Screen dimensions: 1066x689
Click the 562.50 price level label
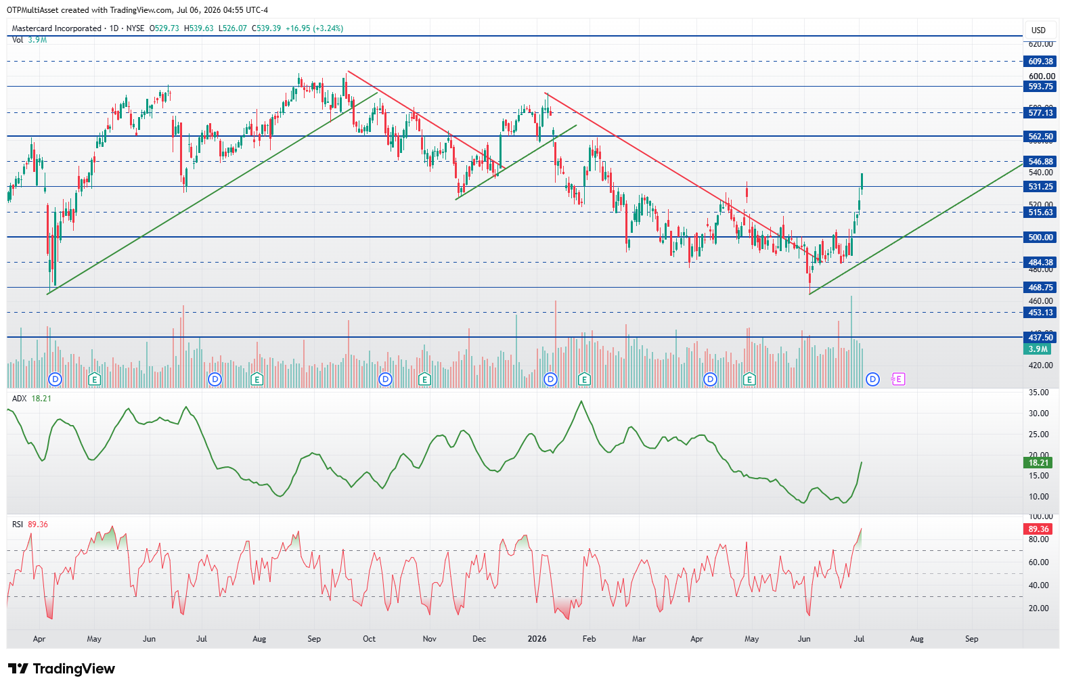coord(1040,137)
